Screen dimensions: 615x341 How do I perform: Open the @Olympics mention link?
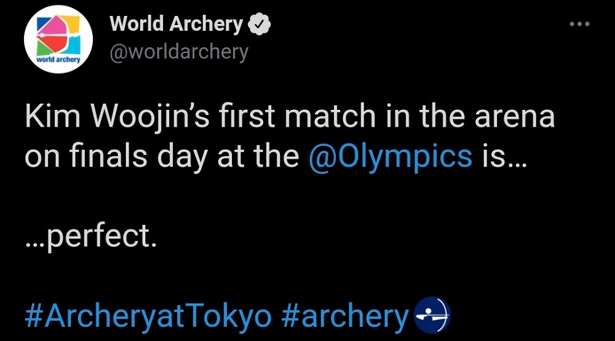390,157
